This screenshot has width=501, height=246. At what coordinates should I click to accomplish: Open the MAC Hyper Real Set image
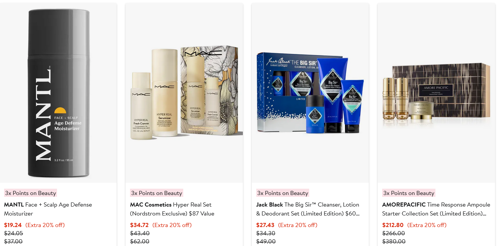(184, 93)
